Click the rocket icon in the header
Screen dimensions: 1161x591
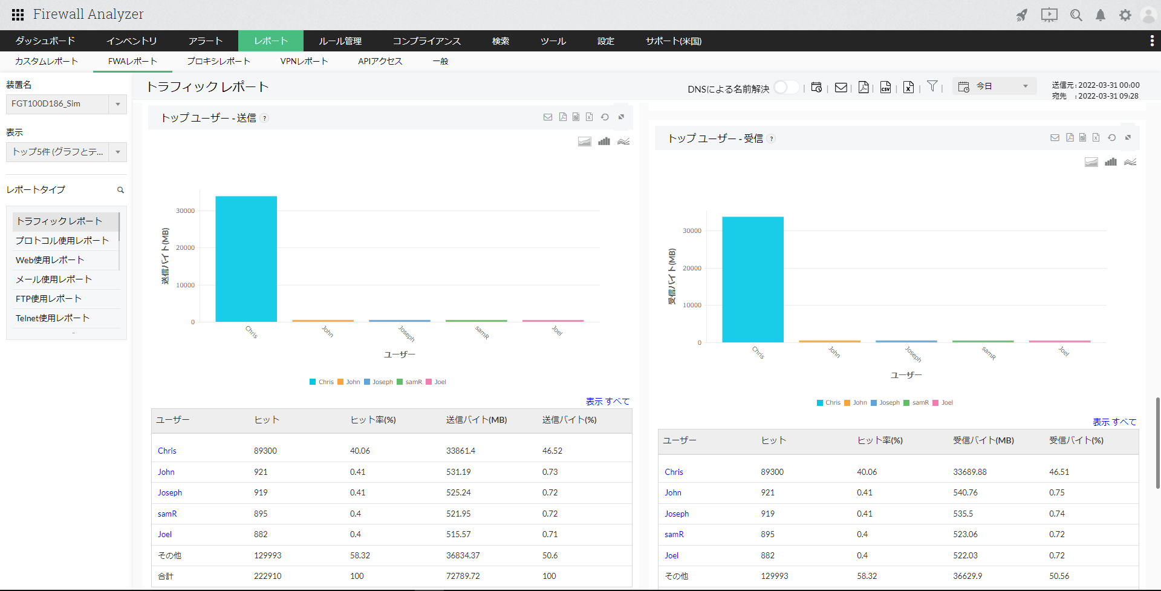point(1021,15)
